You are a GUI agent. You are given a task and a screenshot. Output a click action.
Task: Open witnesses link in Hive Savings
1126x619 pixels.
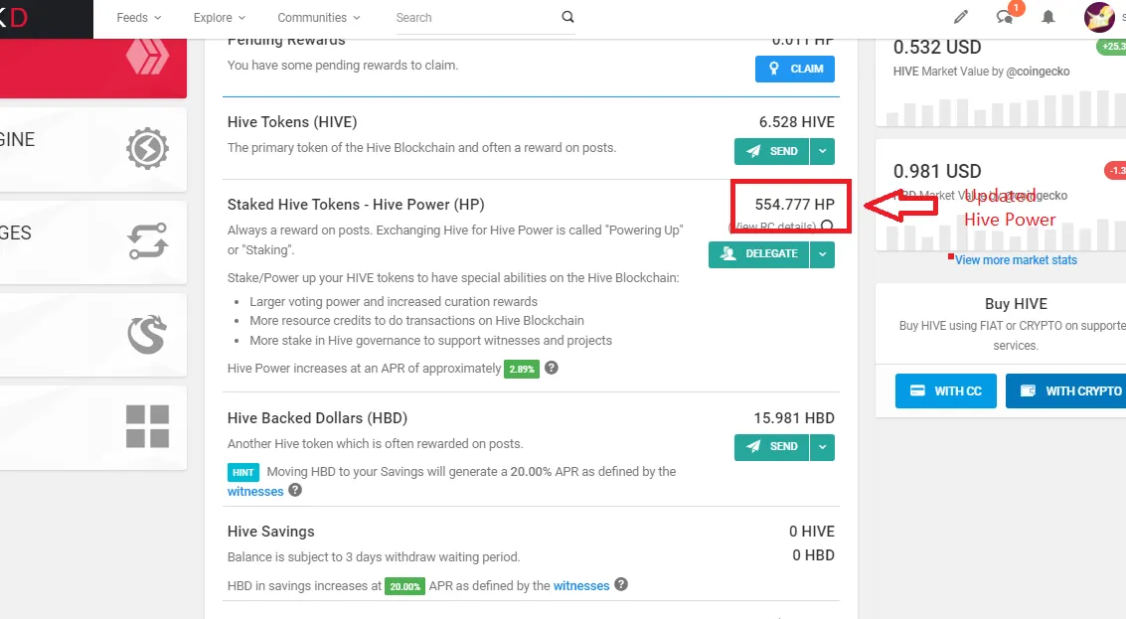pyautogui.click(x=581, y=586)
